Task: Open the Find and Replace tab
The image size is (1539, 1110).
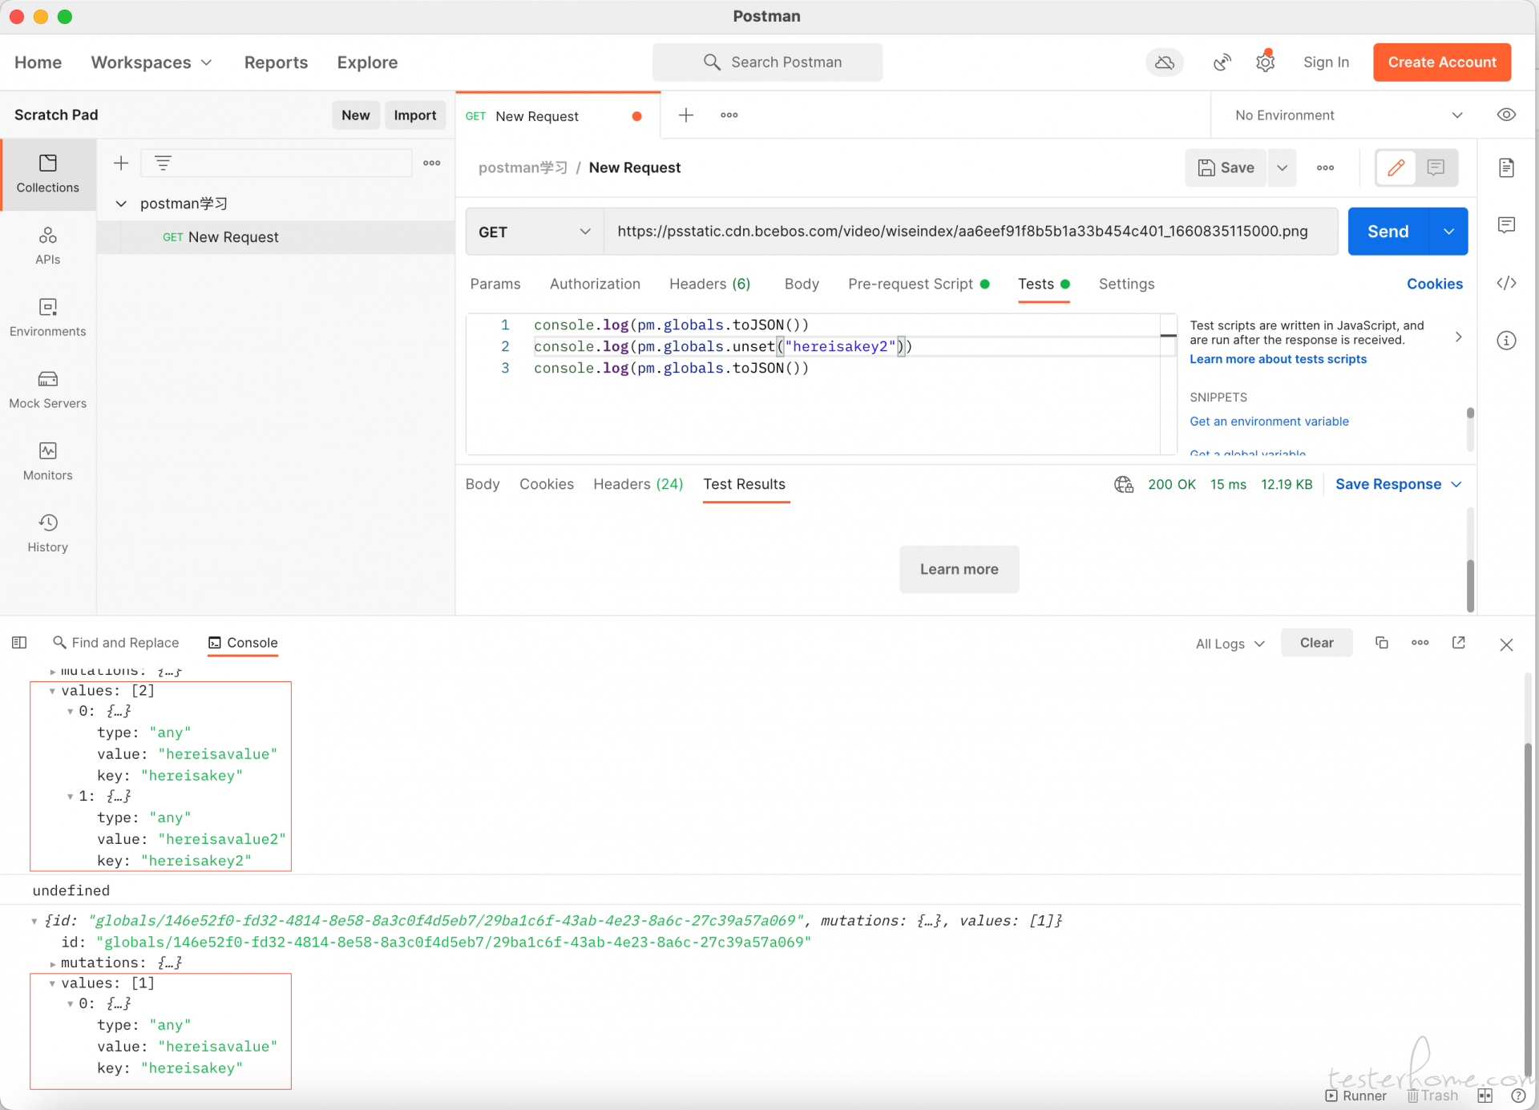Action: (x=116, y=643)
